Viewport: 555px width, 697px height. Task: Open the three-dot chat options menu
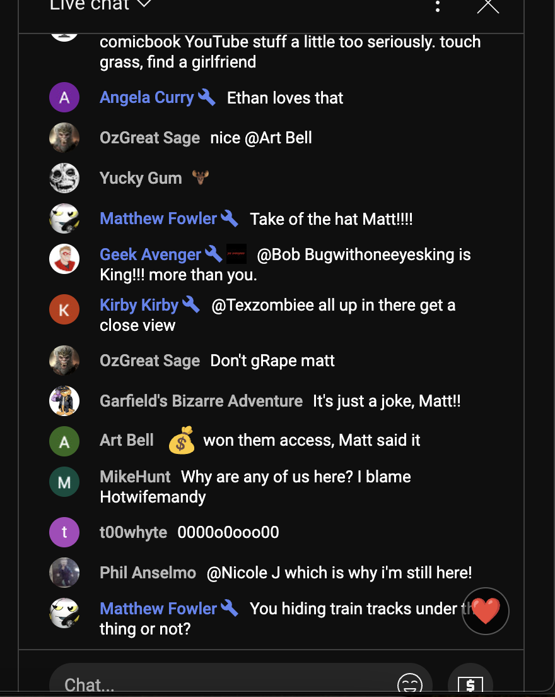click(438, 5)
